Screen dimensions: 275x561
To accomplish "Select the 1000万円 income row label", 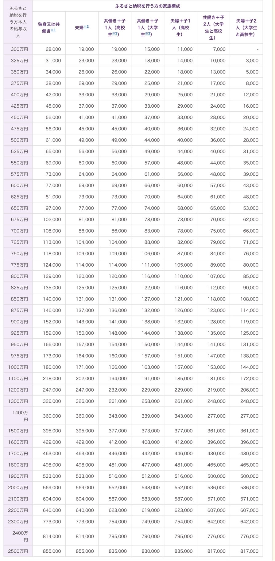I will coord(18,367).
